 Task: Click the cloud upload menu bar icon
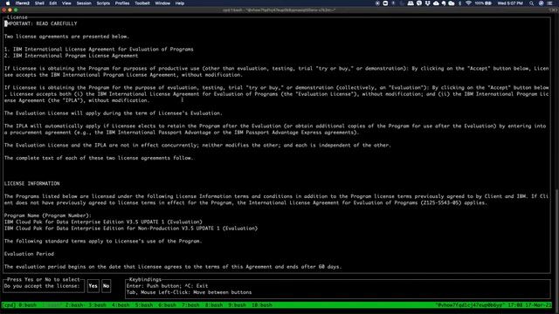[436, 3]
